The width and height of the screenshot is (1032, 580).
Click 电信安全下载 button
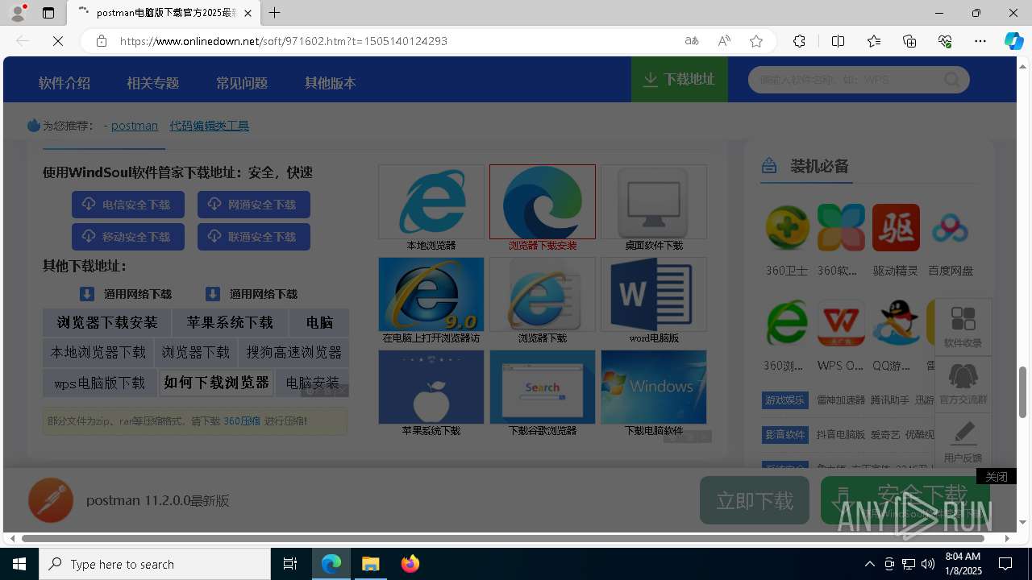[128, 205]
